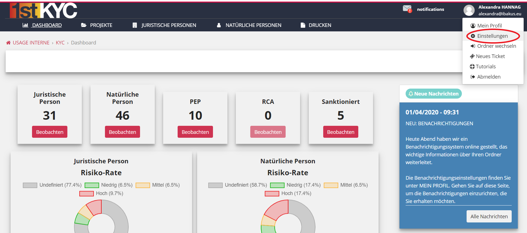Click Beobachten under Sanktioniert
The height and width of the screenshot is (233, 527).
[341, 132]
